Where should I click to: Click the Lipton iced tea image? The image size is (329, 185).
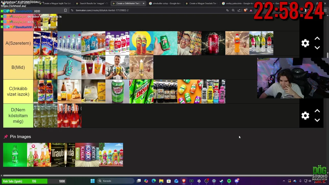[141, 43]
